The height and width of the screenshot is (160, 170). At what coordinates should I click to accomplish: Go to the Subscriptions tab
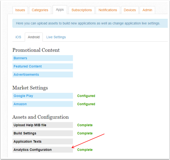pos(81,10)
